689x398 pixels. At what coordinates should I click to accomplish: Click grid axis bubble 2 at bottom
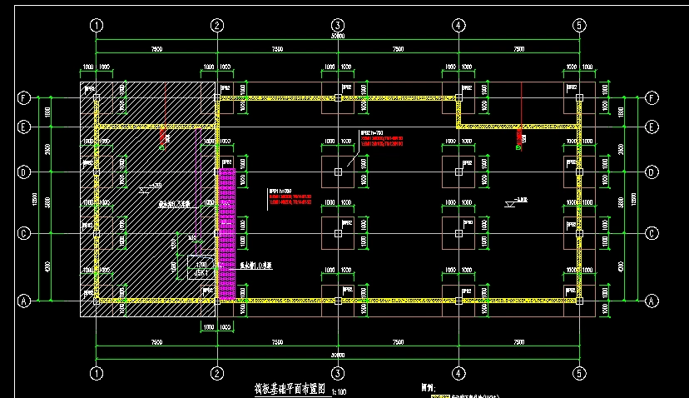(x=217, y=373)
